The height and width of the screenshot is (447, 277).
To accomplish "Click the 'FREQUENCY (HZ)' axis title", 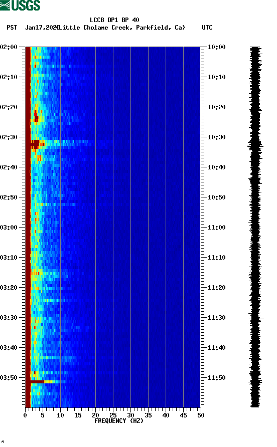I will click(119, 421).
